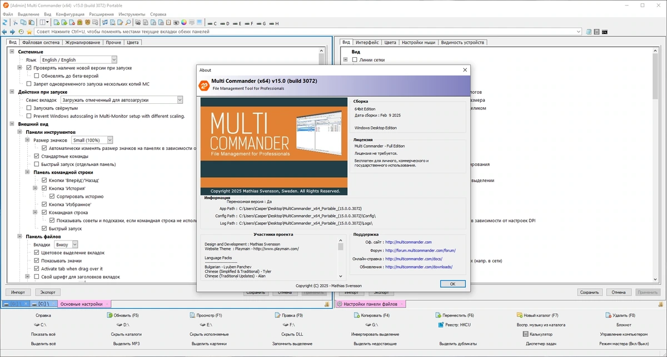
Task: Click Калькулятор in the button bar
Action: click(537, 334)
